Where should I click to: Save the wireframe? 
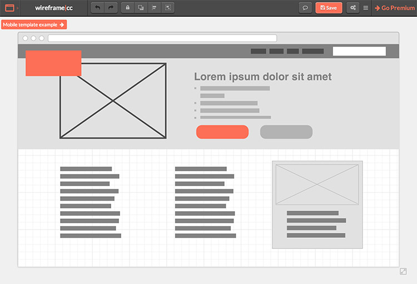coord(329,8)
